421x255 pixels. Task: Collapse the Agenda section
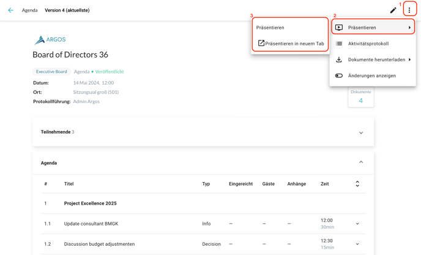point(361,162)
